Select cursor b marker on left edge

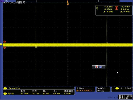pos(5,42)
